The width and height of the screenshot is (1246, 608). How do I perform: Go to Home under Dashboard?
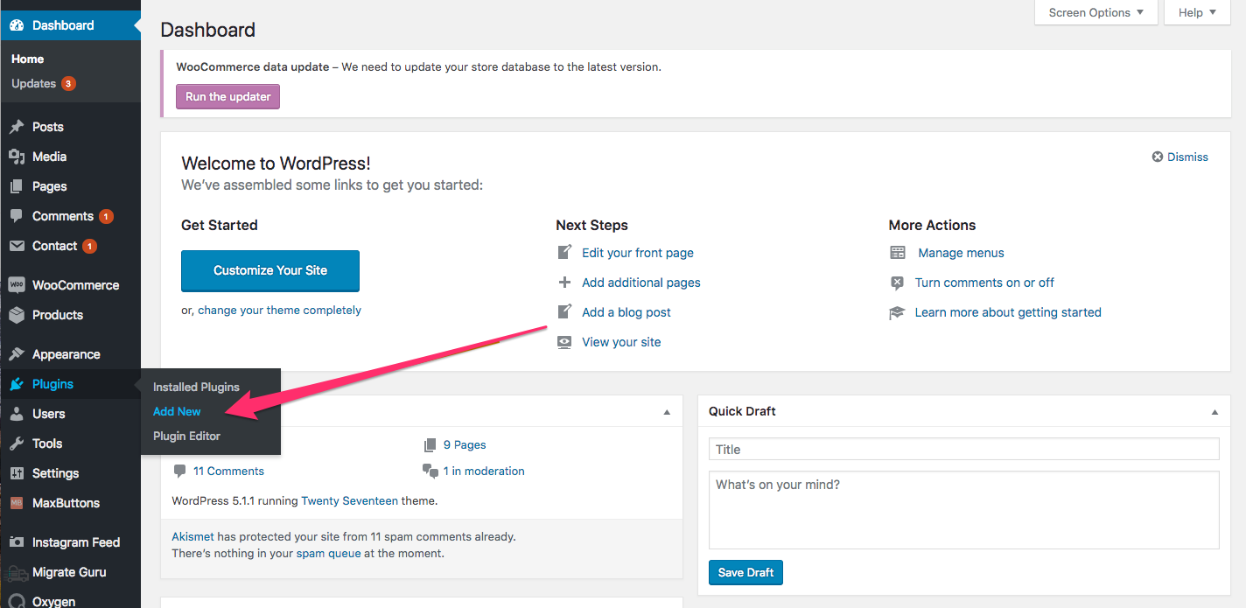coord(27,59)
